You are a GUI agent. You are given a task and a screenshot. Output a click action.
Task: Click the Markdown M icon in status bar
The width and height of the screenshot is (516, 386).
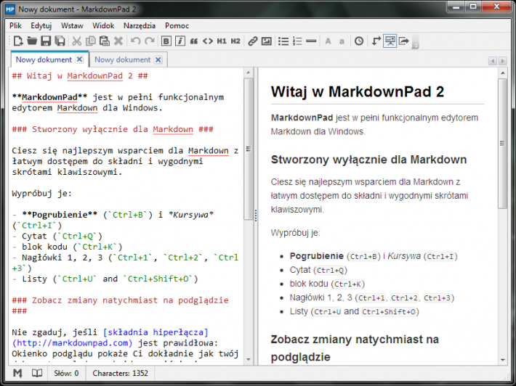[17, 373]
